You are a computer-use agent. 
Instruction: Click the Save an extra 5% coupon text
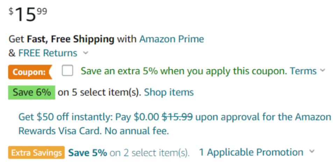coord(183,71)
